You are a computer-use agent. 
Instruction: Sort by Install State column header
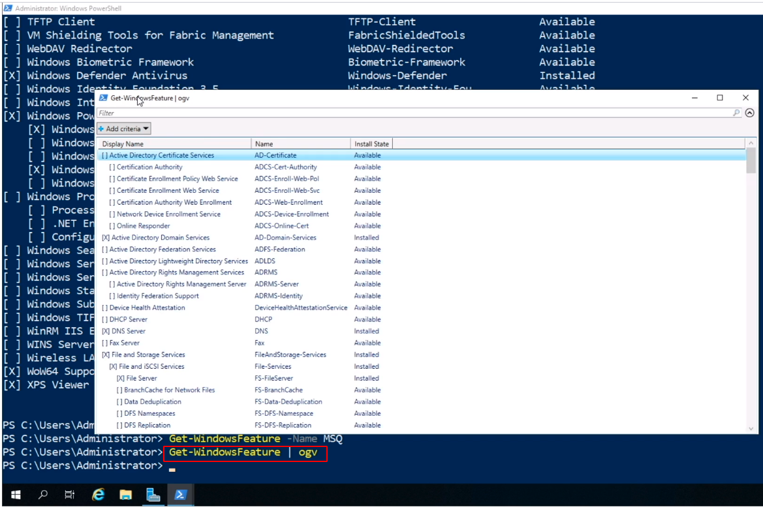[x=371, y=143]
